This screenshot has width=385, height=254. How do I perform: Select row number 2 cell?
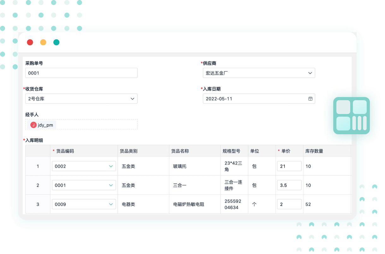[38, 185]
